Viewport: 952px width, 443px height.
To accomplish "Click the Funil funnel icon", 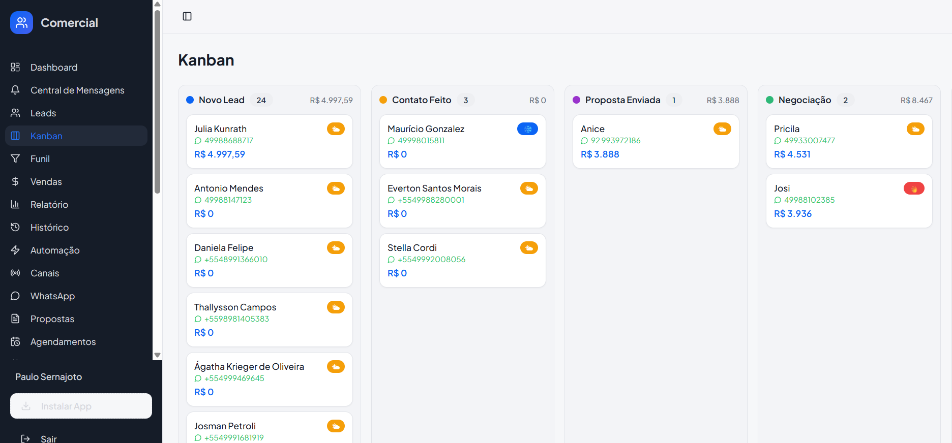I will 15,159.
